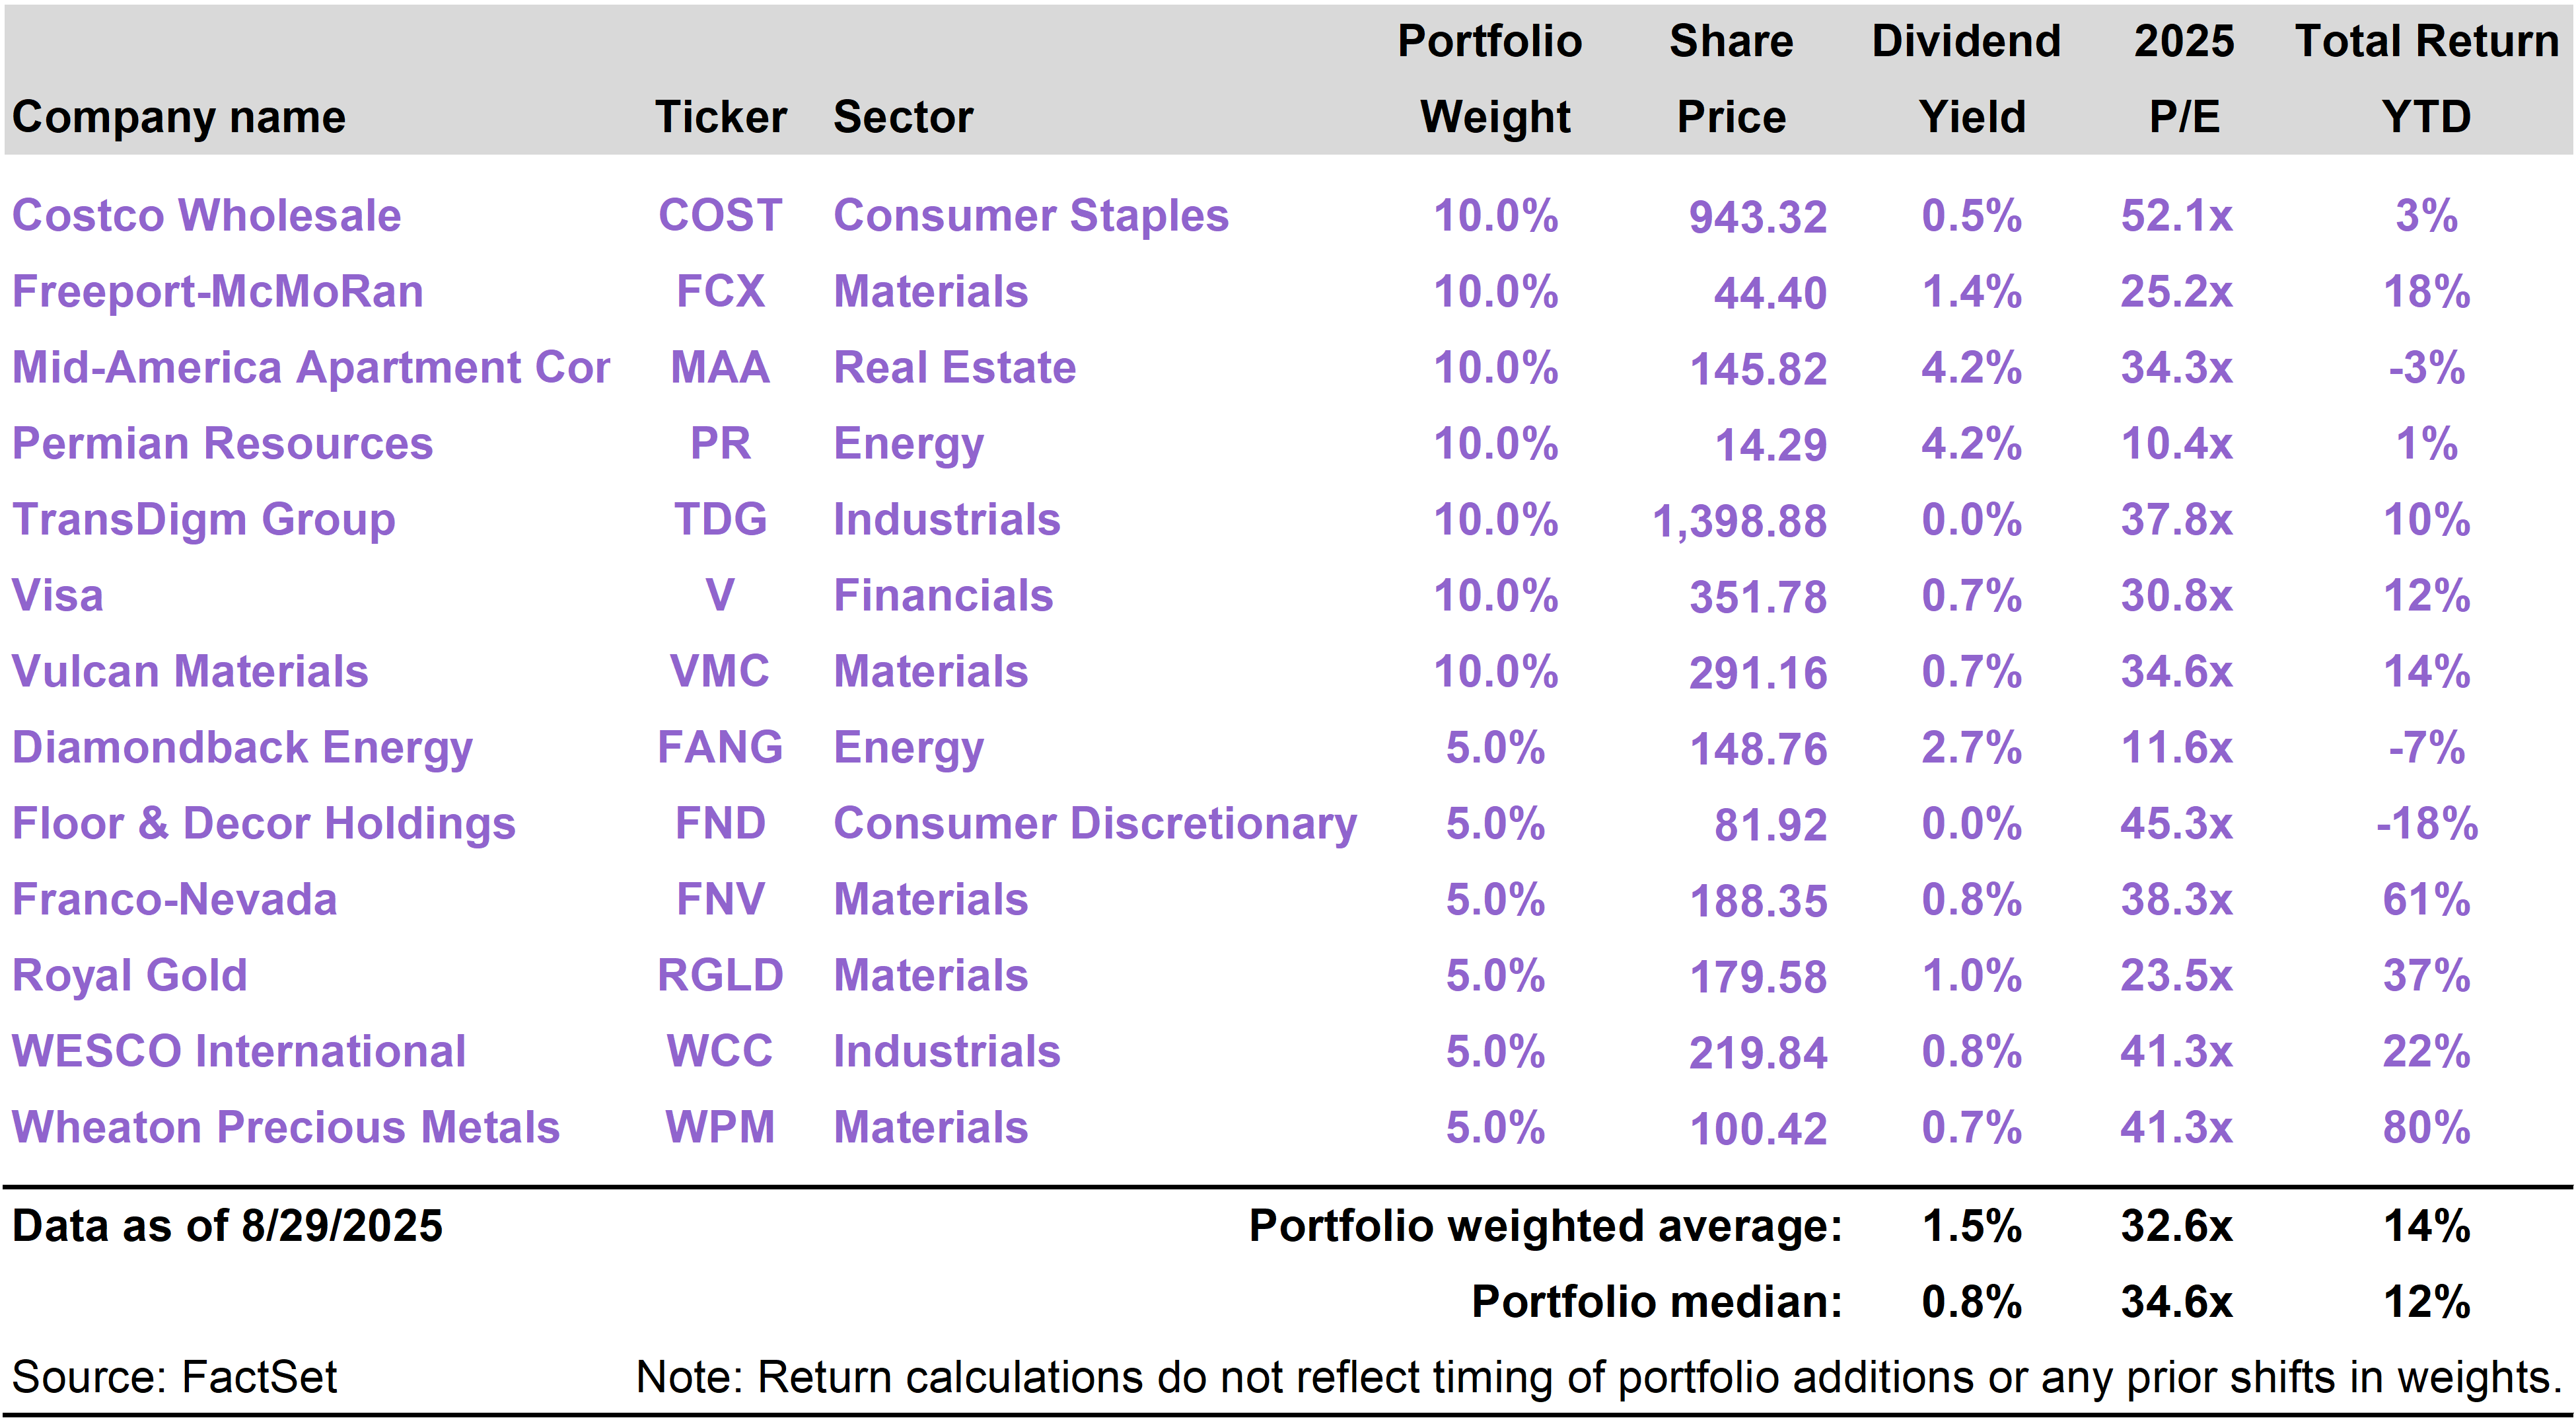Select the Dividend Yield column header
The height and width of the screenshot is (1418, 2576).
pos(1966,79)
